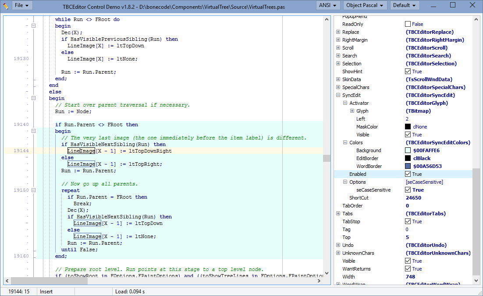Uncheck the SyncEdit Enabled checkbox

click(408, 174)
